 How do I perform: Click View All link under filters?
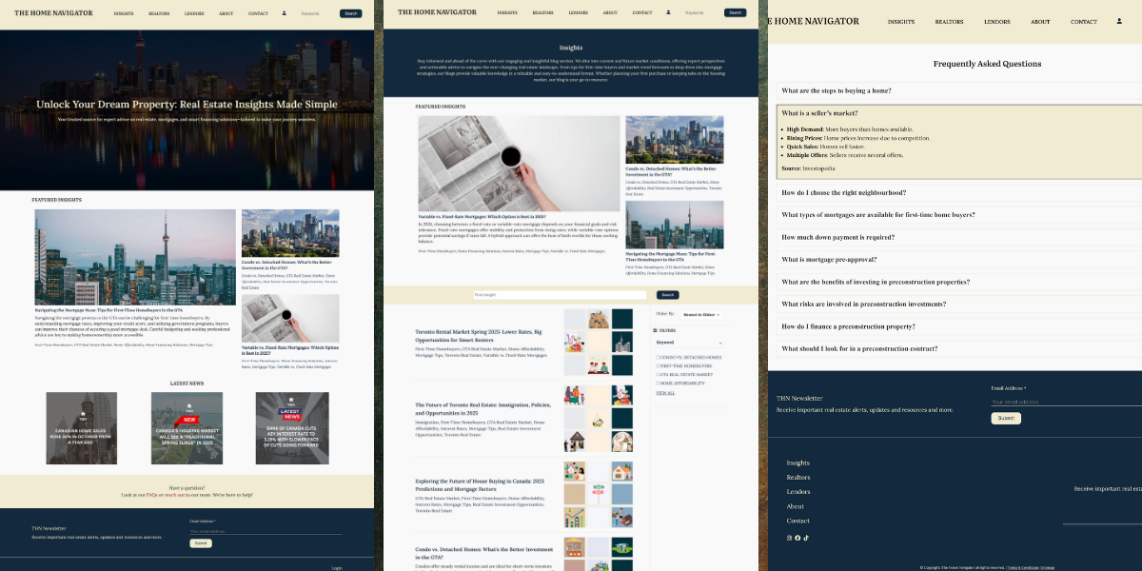pyautogui.click(x=665, y=393)
